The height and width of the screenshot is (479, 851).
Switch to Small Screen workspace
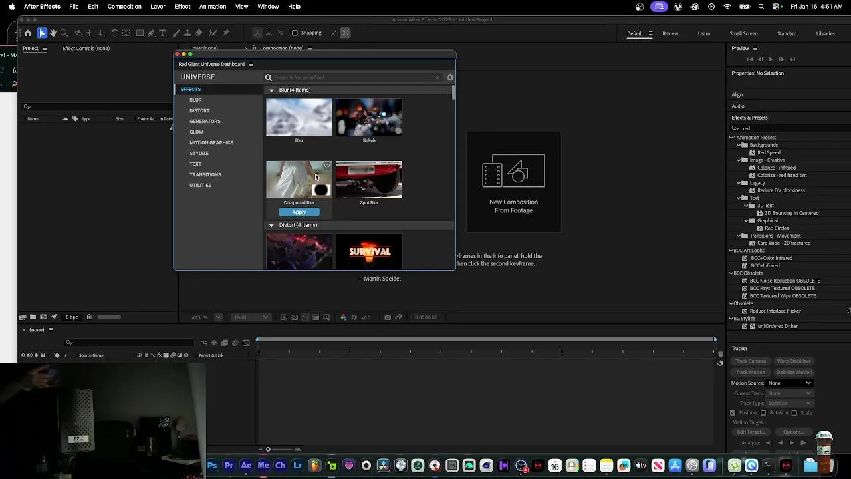click(x=743, y=33)
